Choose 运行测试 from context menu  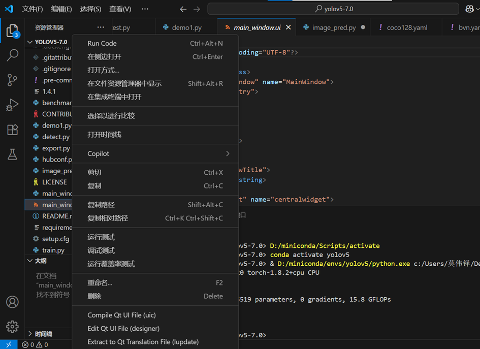click(x=155, y=237)
